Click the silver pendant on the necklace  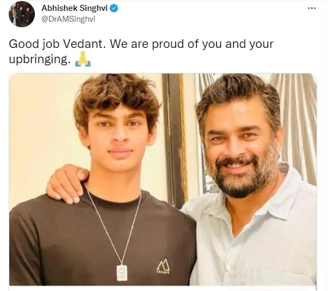122,272
